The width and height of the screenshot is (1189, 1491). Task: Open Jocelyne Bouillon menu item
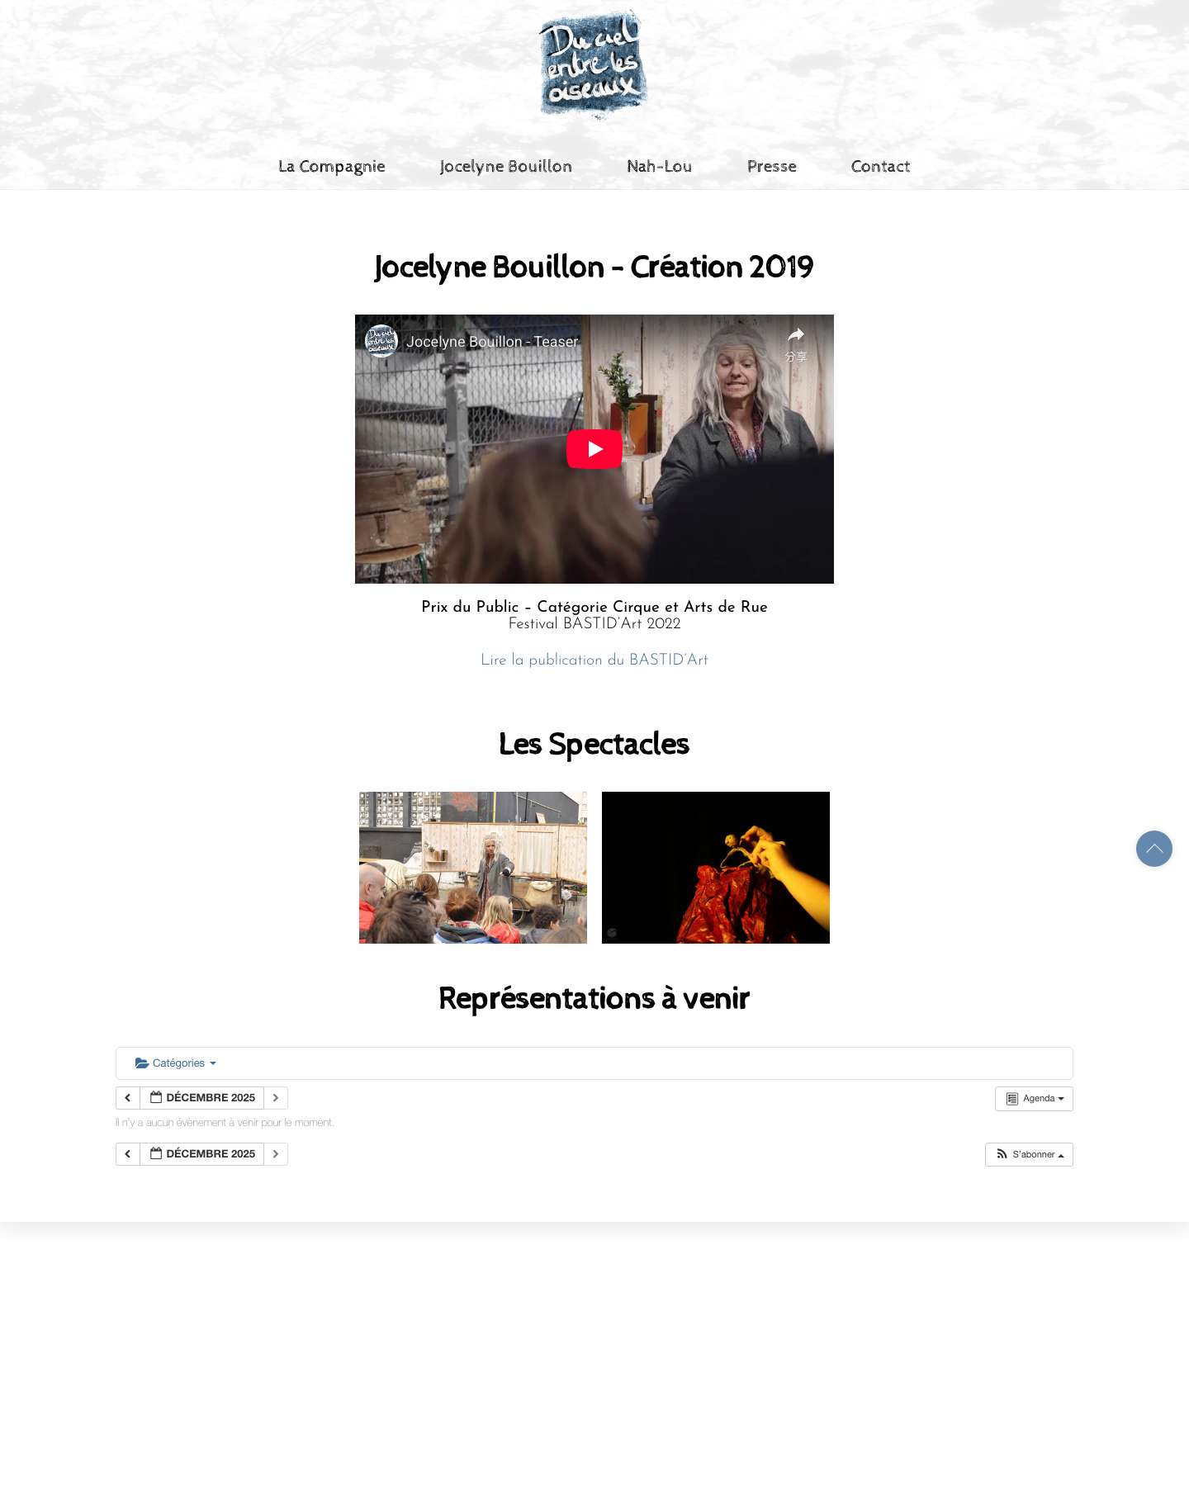506,166
